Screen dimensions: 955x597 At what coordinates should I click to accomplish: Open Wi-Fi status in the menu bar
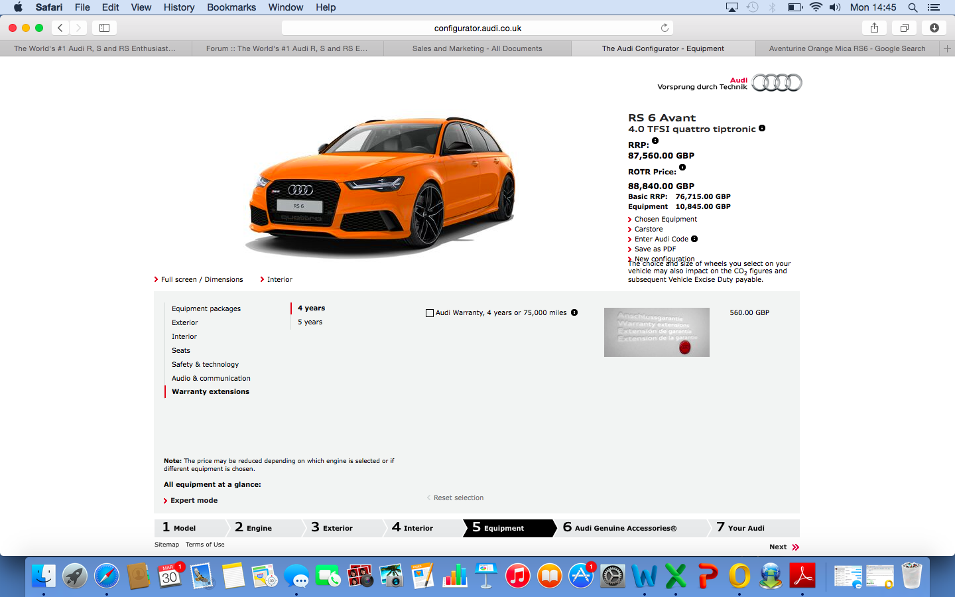click(816, 7)
